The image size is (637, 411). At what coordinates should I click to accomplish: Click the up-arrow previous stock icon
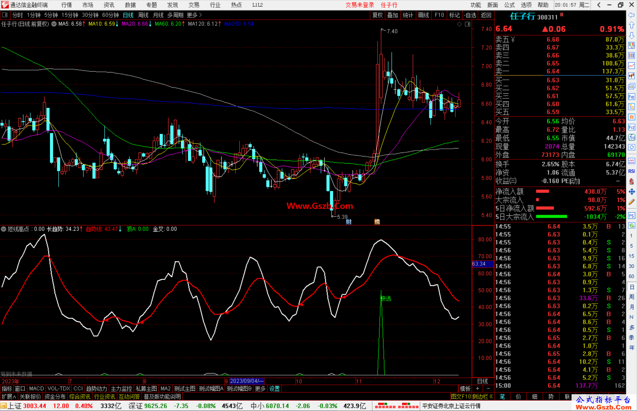[631, 25]
